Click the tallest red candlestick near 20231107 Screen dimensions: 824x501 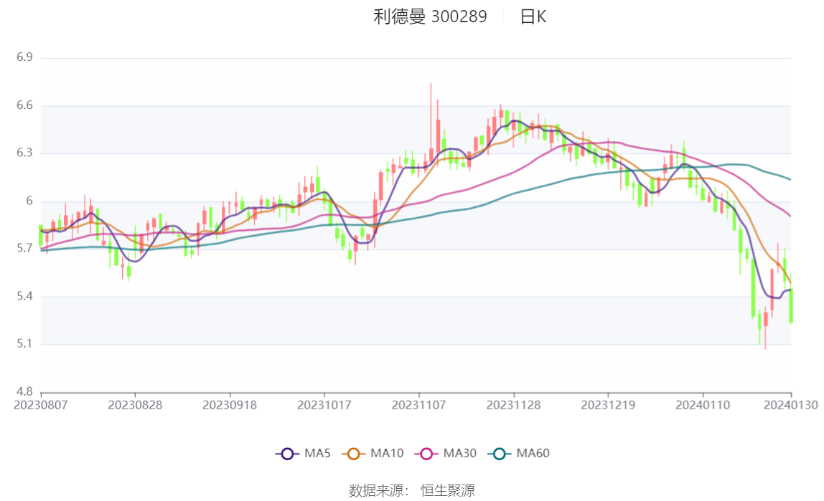pos(431,123)
